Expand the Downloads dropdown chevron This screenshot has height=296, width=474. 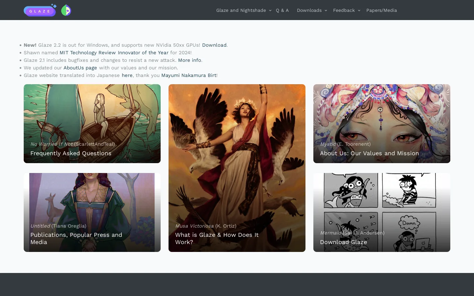326,11
